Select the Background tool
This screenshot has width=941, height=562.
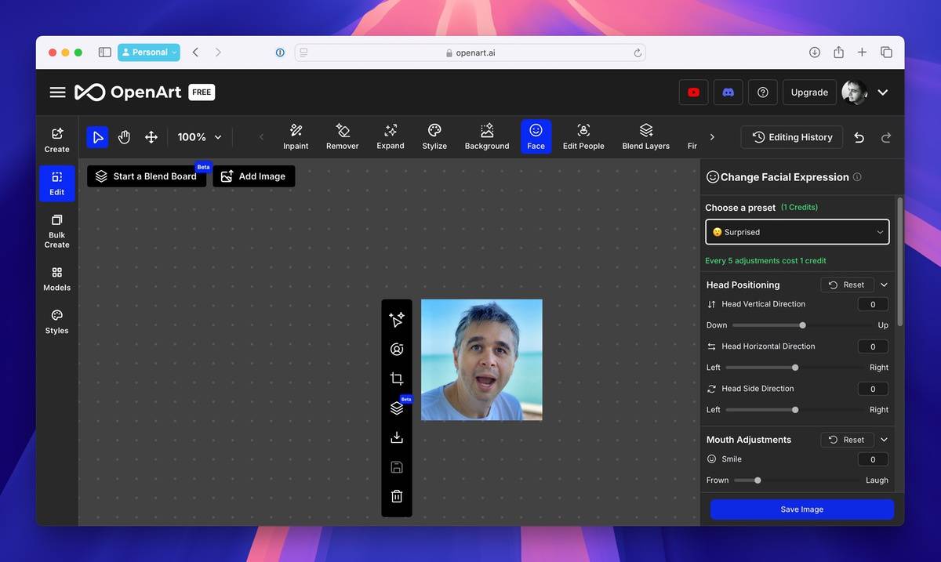point(487,136)
